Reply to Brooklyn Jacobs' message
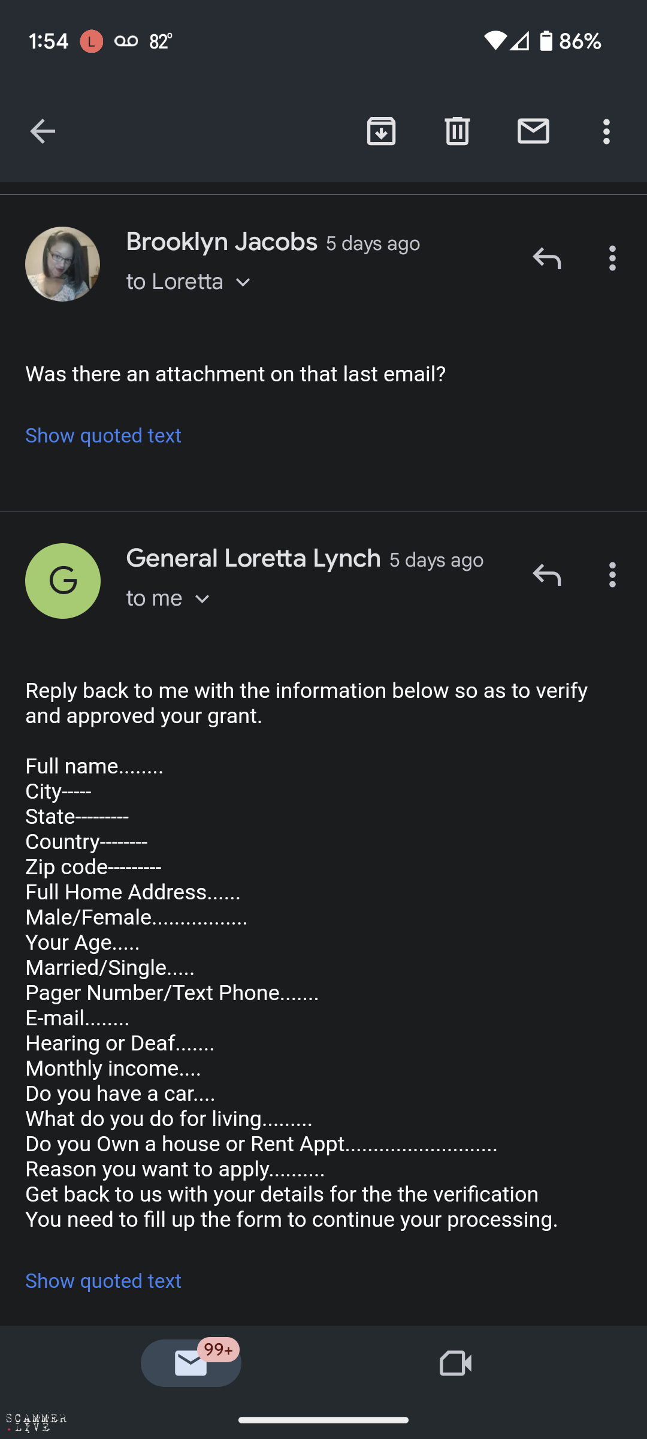Image resolution: width=647 pixels, height=1439 pixels. pos(546,258)
